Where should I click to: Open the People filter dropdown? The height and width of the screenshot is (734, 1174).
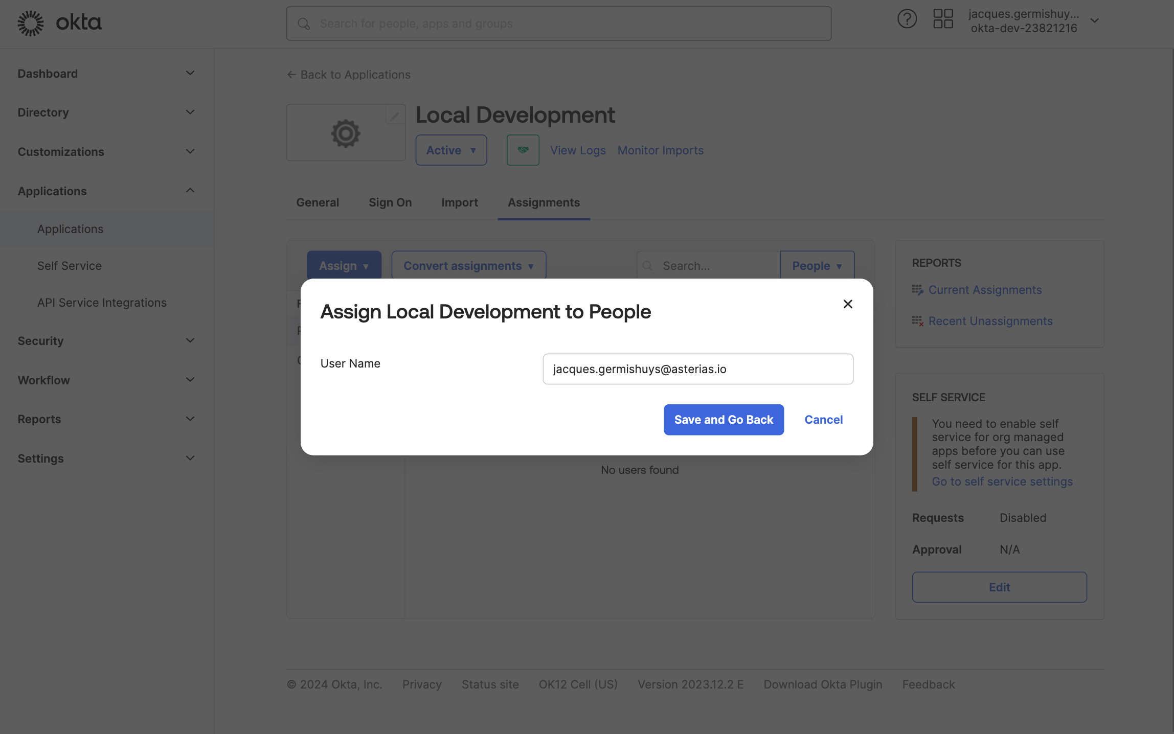pyautogui.click(x=817, y=265)
